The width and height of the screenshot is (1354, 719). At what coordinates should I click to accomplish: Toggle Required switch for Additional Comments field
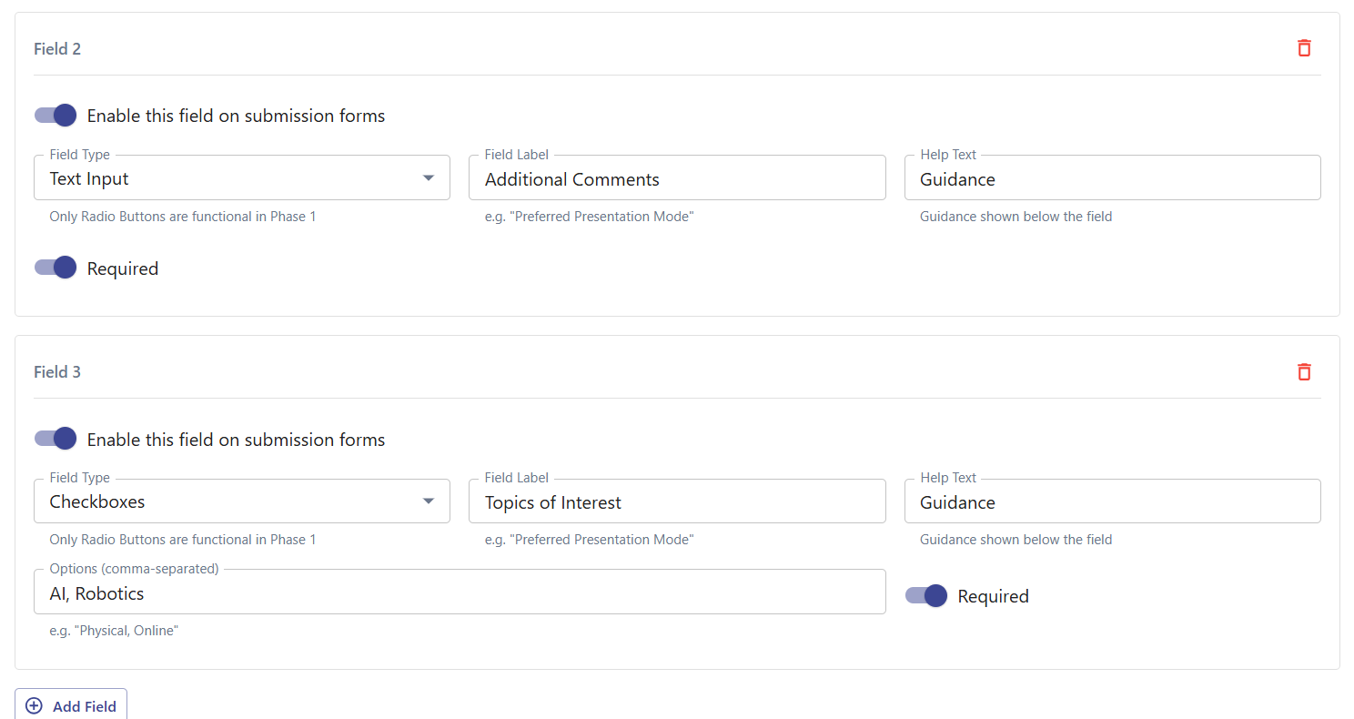pyautogui.click(x=56, y=268)
